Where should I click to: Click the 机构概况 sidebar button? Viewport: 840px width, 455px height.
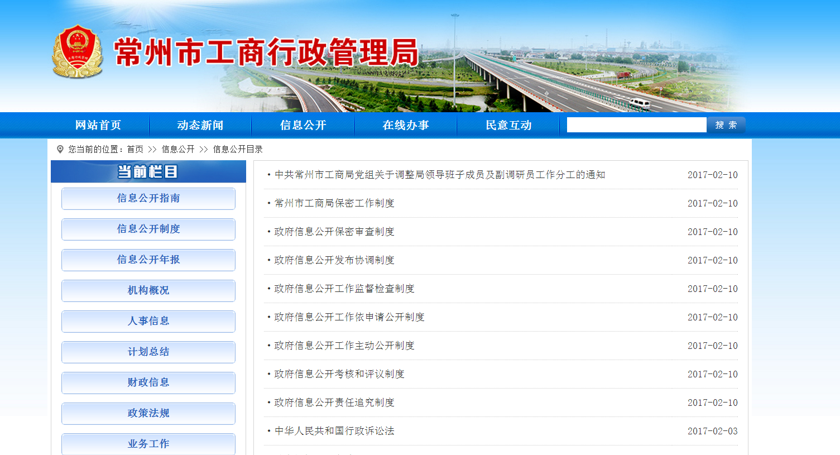[148, 290]
